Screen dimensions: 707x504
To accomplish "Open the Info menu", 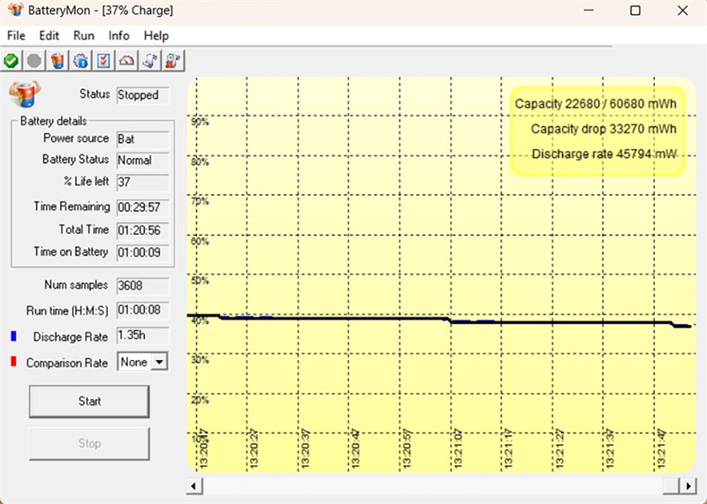I will coord(119,35).
